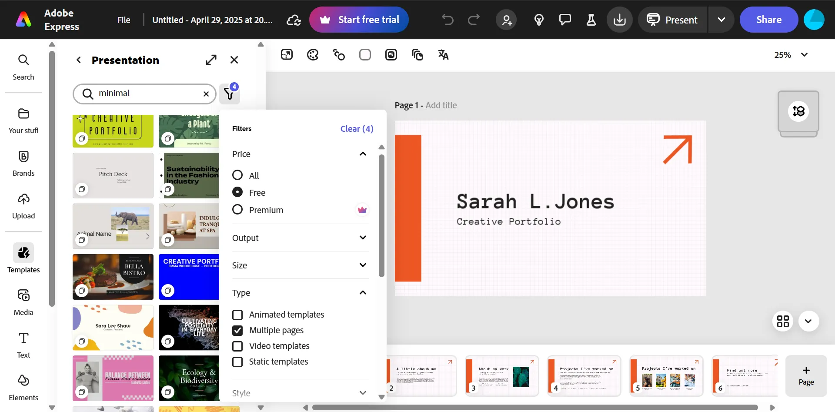The height and width of the screenshot is (412, 835).
Task: Open the Translate tool in the toolbar
Action: pyautogui.click(x=443, y=54)
